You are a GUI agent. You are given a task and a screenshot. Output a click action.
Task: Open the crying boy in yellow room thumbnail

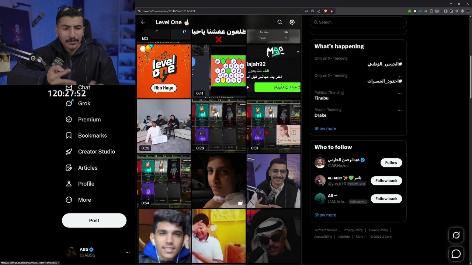[x=219, y=236]
